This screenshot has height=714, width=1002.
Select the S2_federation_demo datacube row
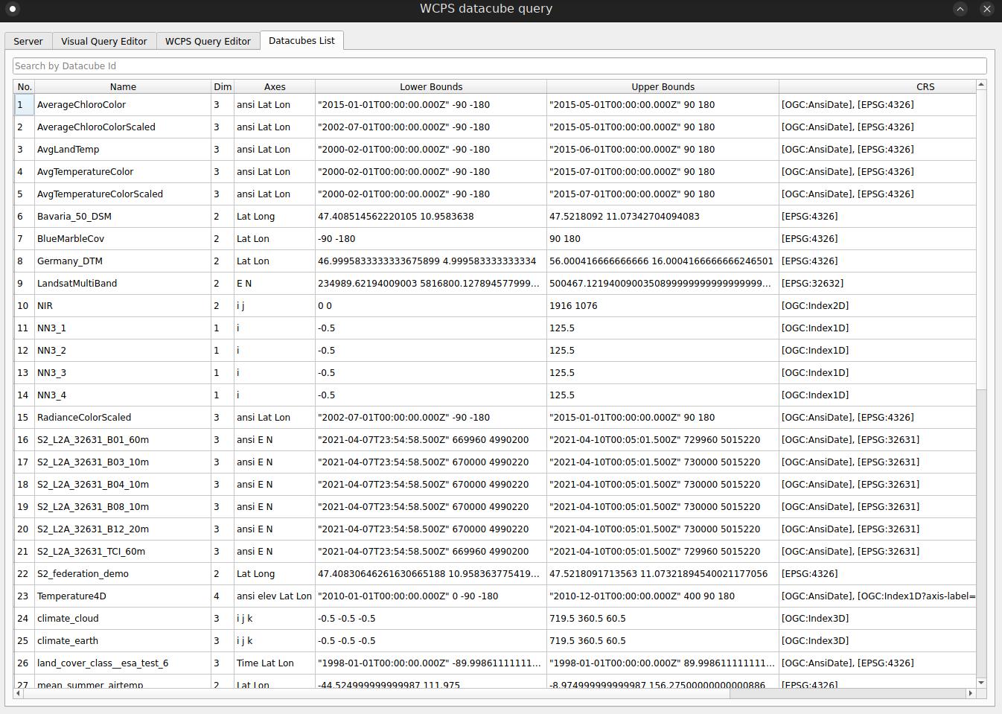point(123,573)
